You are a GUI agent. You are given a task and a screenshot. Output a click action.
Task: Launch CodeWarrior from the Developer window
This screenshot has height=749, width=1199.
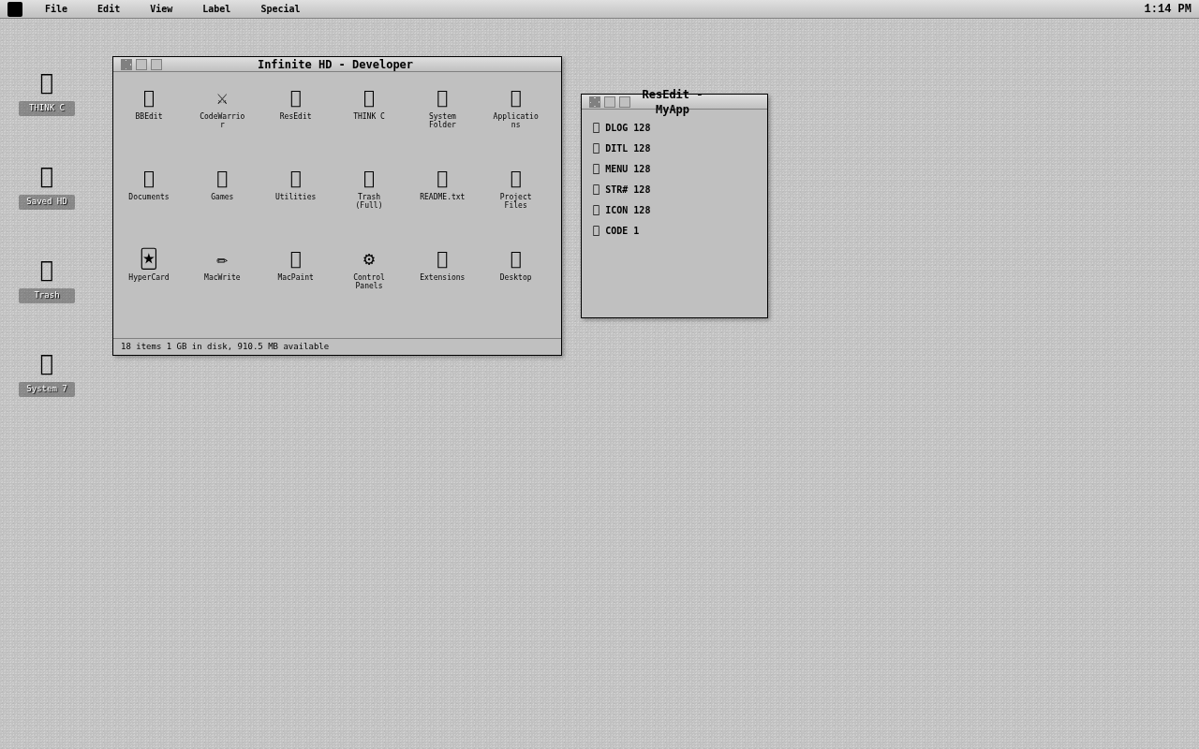coord(221,98)
